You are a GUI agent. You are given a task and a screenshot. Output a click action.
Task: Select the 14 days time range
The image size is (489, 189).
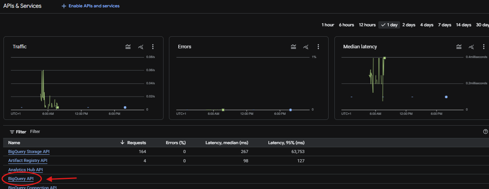click(x=464, y=25)
